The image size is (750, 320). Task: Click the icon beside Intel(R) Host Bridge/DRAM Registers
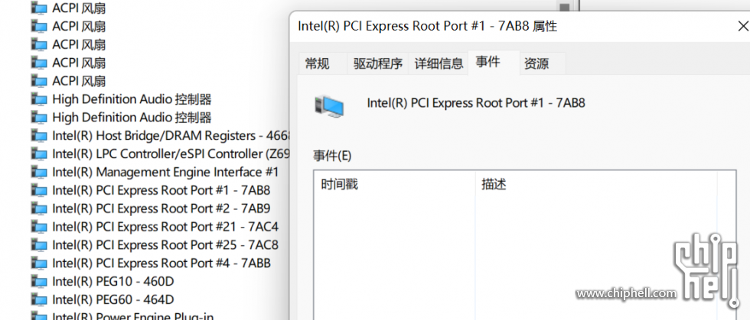point(39,136)
